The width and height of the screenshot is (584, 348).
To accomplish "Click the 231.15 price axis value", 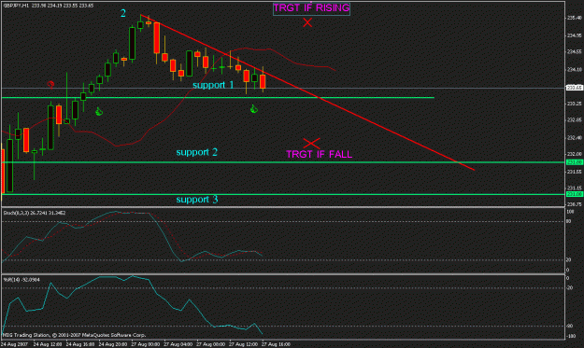I will (575, 188).
